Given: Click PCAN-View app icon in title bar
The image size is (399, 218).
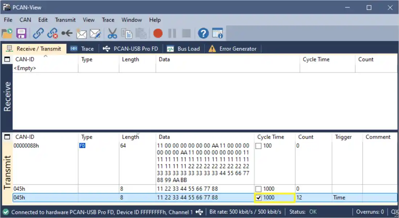Looking at the screenshot, I should (7, 7).
